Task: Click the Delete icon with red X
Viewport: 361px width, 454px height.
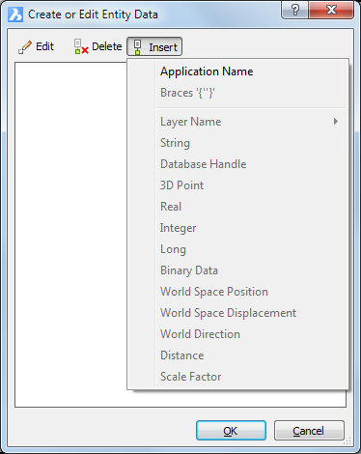Action: tap(81, 46)
